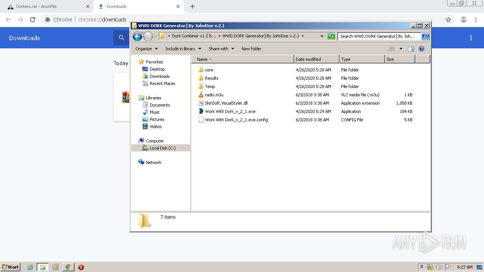Click the Search WWD DORK Generator field
The image size is (484, 272).
coord(379,36)
